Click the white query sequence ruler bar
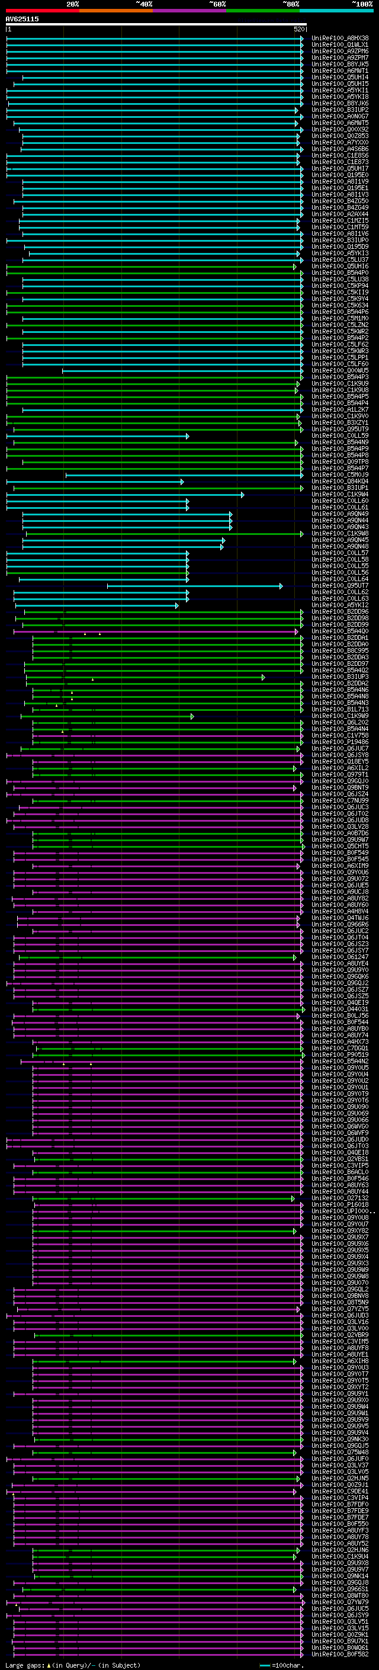 tap(156, 24)
